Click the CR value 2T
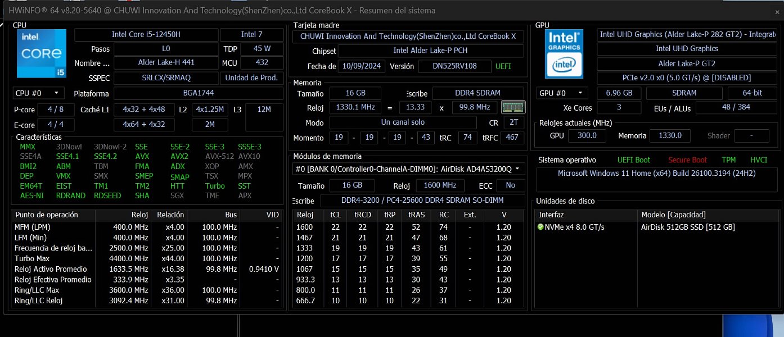 [x=513, y=122]
